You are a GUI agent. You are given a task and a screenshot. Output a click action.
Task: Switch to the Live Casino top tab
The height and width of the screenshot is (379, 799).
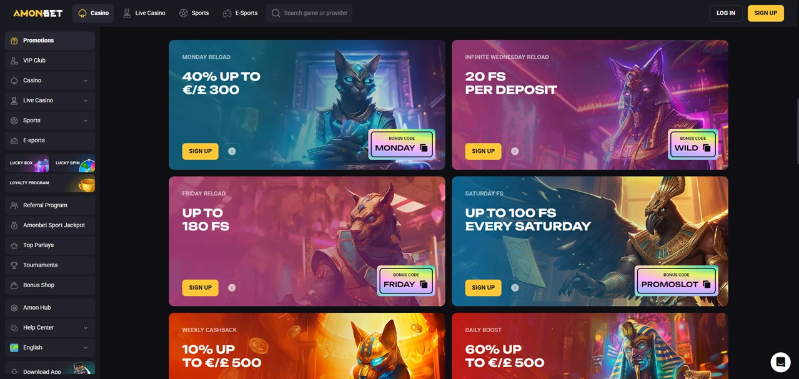click(x=144, y=13)
